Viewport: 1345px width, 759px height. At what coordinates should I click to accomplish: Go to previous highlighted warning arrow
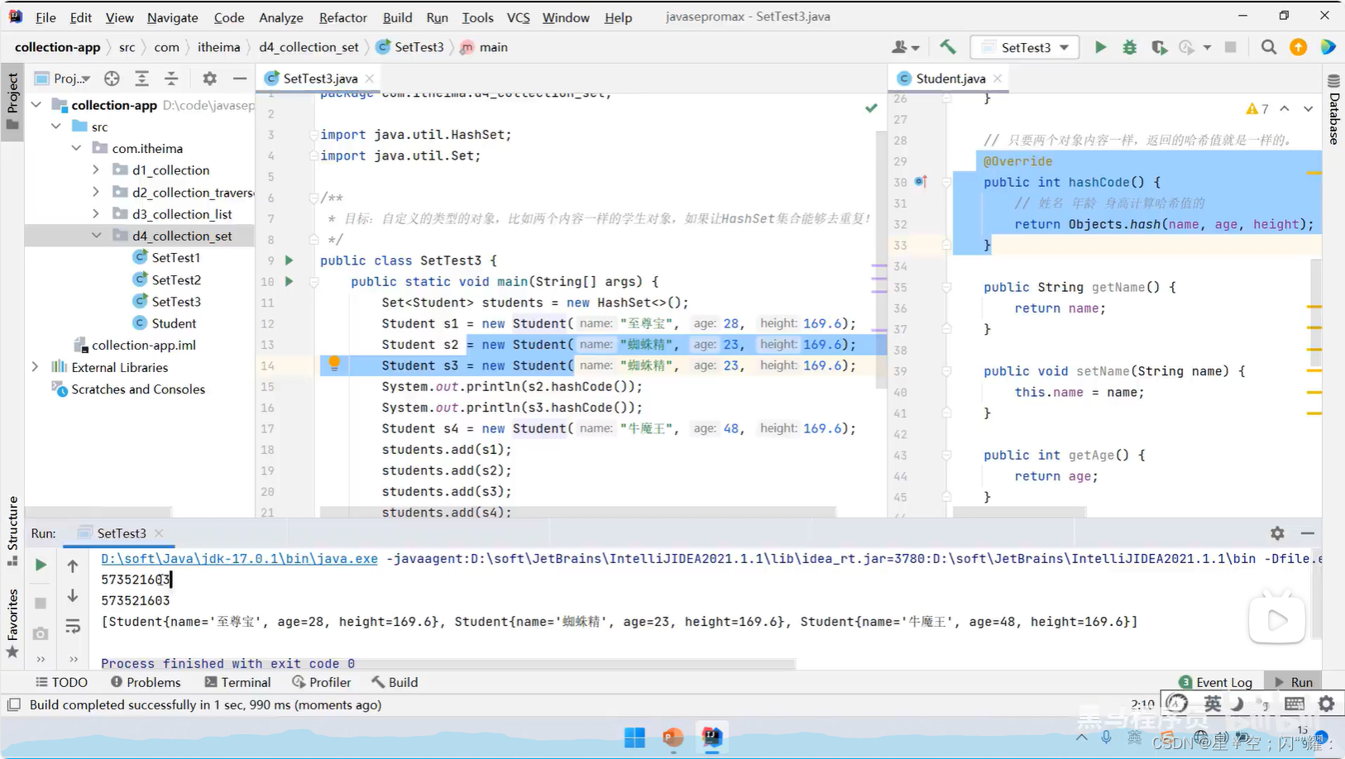[x=1284, y=108]
